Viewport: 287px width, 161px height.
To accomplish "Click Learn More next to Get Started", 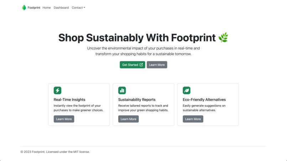I will click(157, 65).
